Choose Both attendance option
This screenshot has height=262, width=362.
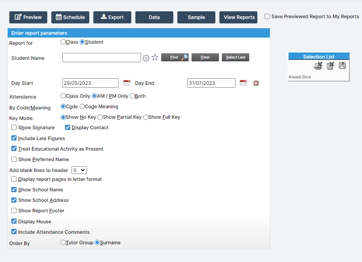point(132,96)
